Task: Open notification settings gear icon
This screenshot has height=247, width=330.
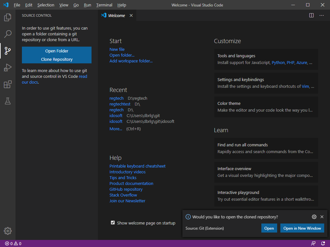Action: pos(314,217)
